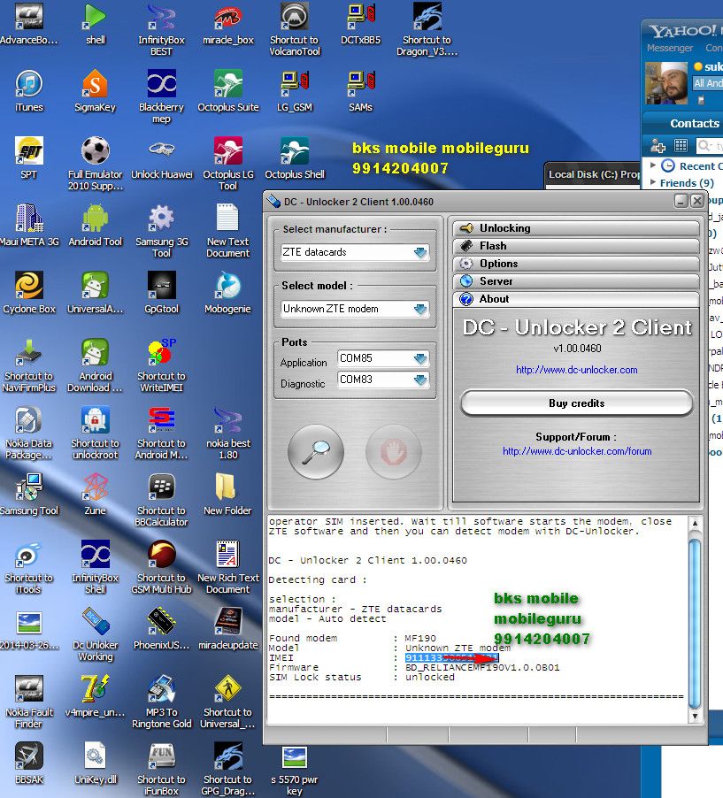Select the Shortcut to WriteIMEI icon
This screenshot has width=723, height=798.
[161, 365]
